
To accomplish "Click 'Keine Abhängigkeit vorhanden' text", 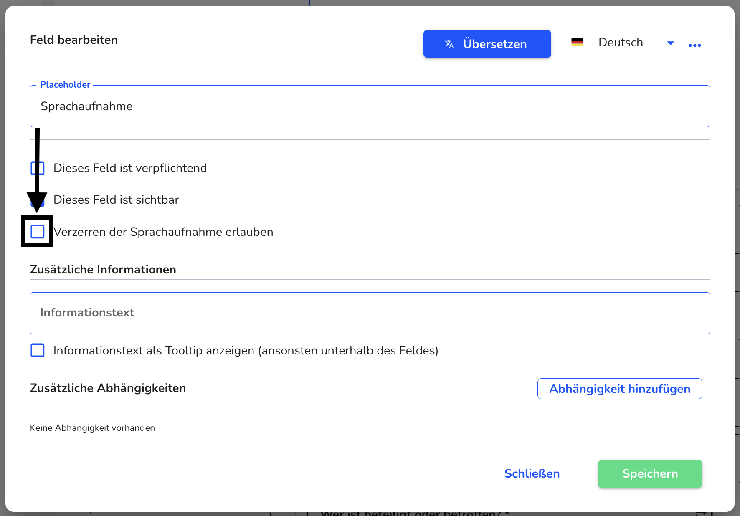I will 92,428.
